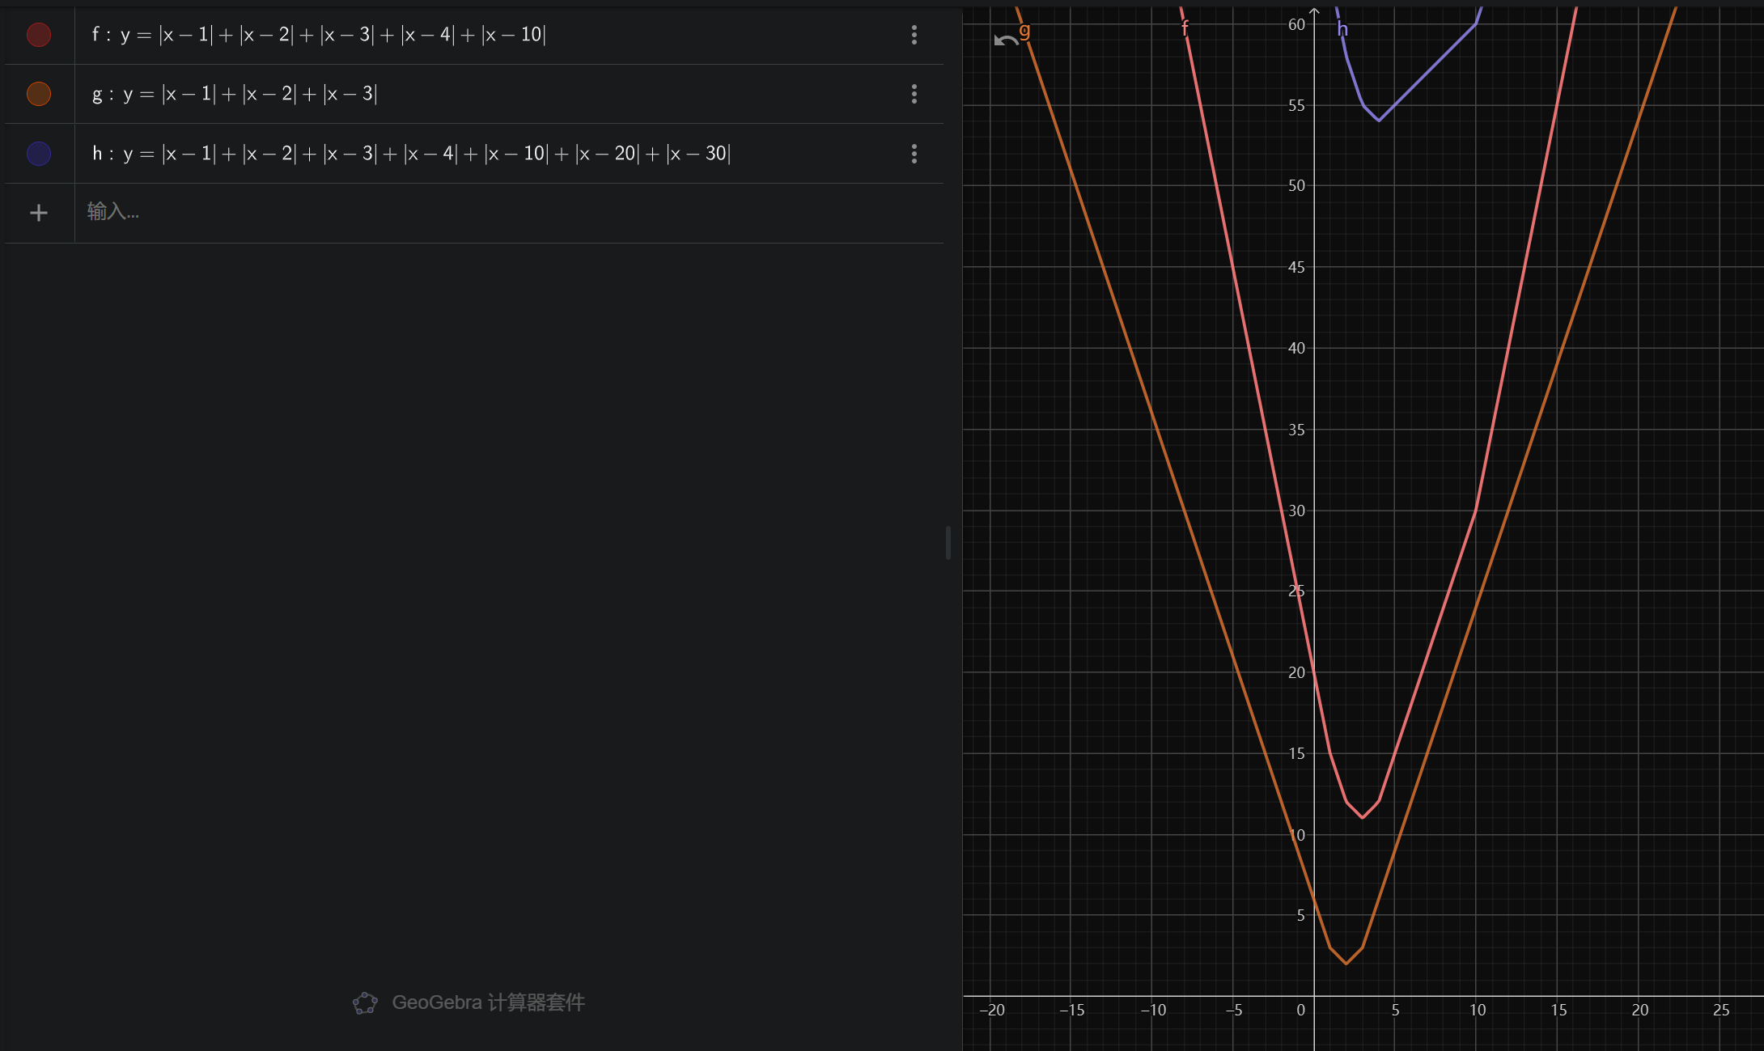Click the origin label 0 on axes
The height and width of the screenshot is (1051, 1764).
pos(1300,1010)
